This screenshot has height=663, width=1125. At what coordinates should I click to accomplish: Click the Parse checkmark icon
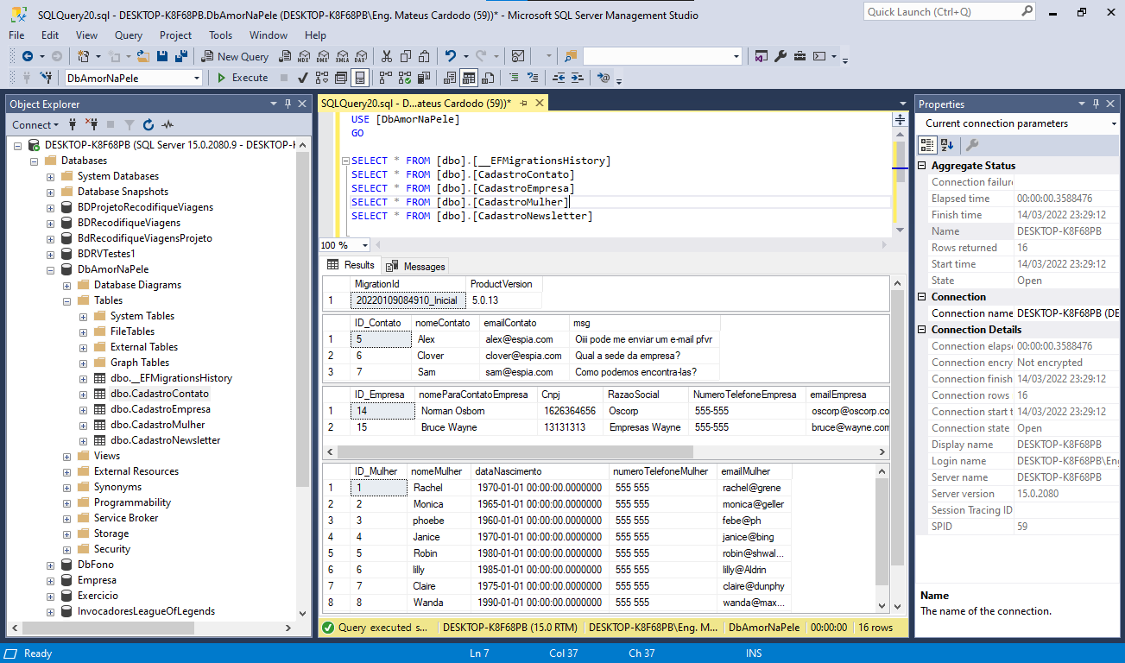tap(302, 78)
